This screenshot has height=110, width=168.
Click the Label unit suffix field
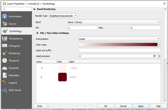click(120, 50)
